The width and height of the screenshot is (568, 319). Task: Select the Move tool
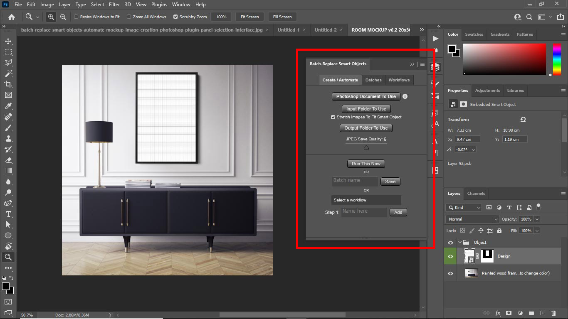coord(8,41)
